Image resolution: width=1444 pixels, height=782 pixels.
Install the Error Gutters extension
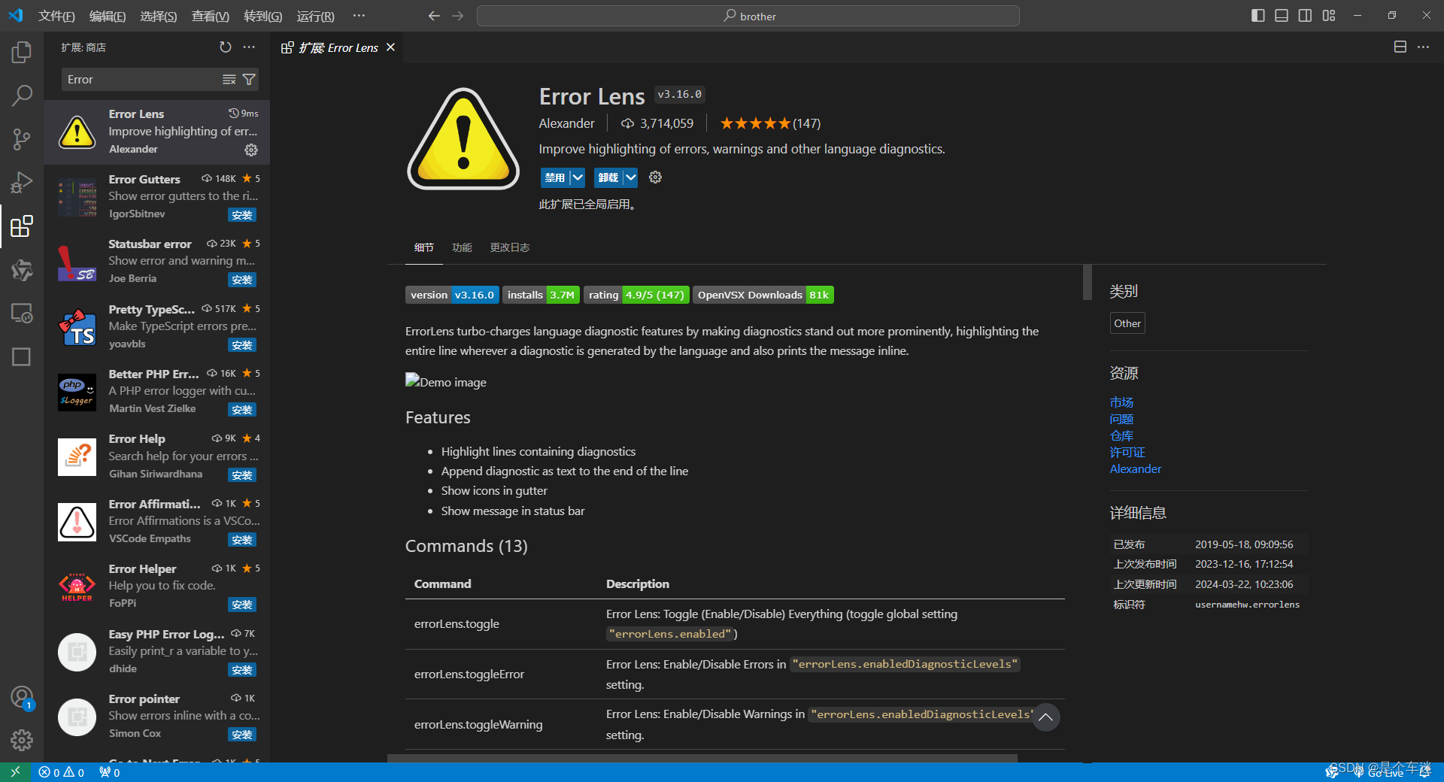242,215
